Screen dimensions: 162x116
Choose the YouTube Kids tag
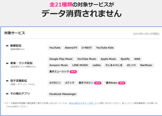(x=105, y=48)
